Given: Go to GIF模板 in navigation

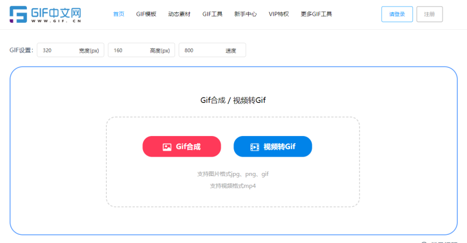Looking at the screenshot, I should [146, 14].
